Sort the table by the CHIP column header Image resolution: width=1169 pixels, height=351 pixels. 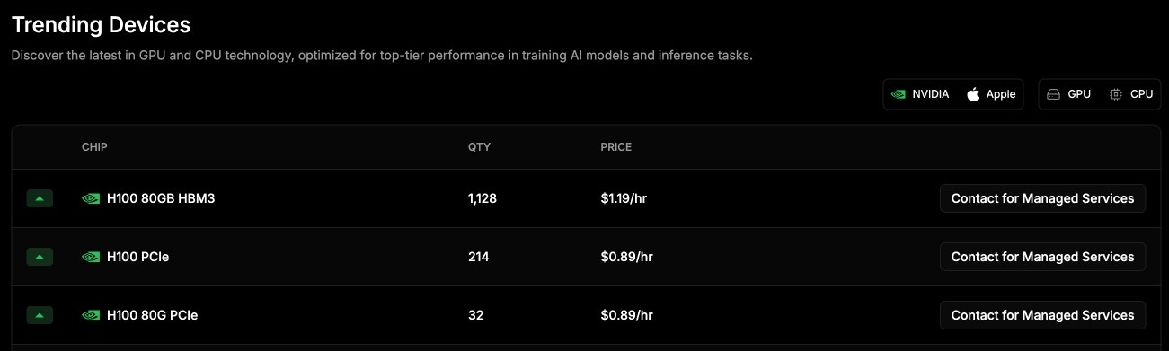pos(94,147)
